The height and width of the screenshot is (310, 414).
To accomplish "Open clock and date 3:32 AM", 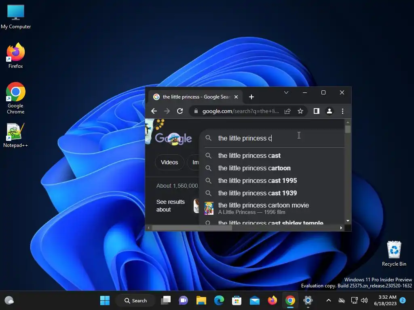I will coord(385,300).
